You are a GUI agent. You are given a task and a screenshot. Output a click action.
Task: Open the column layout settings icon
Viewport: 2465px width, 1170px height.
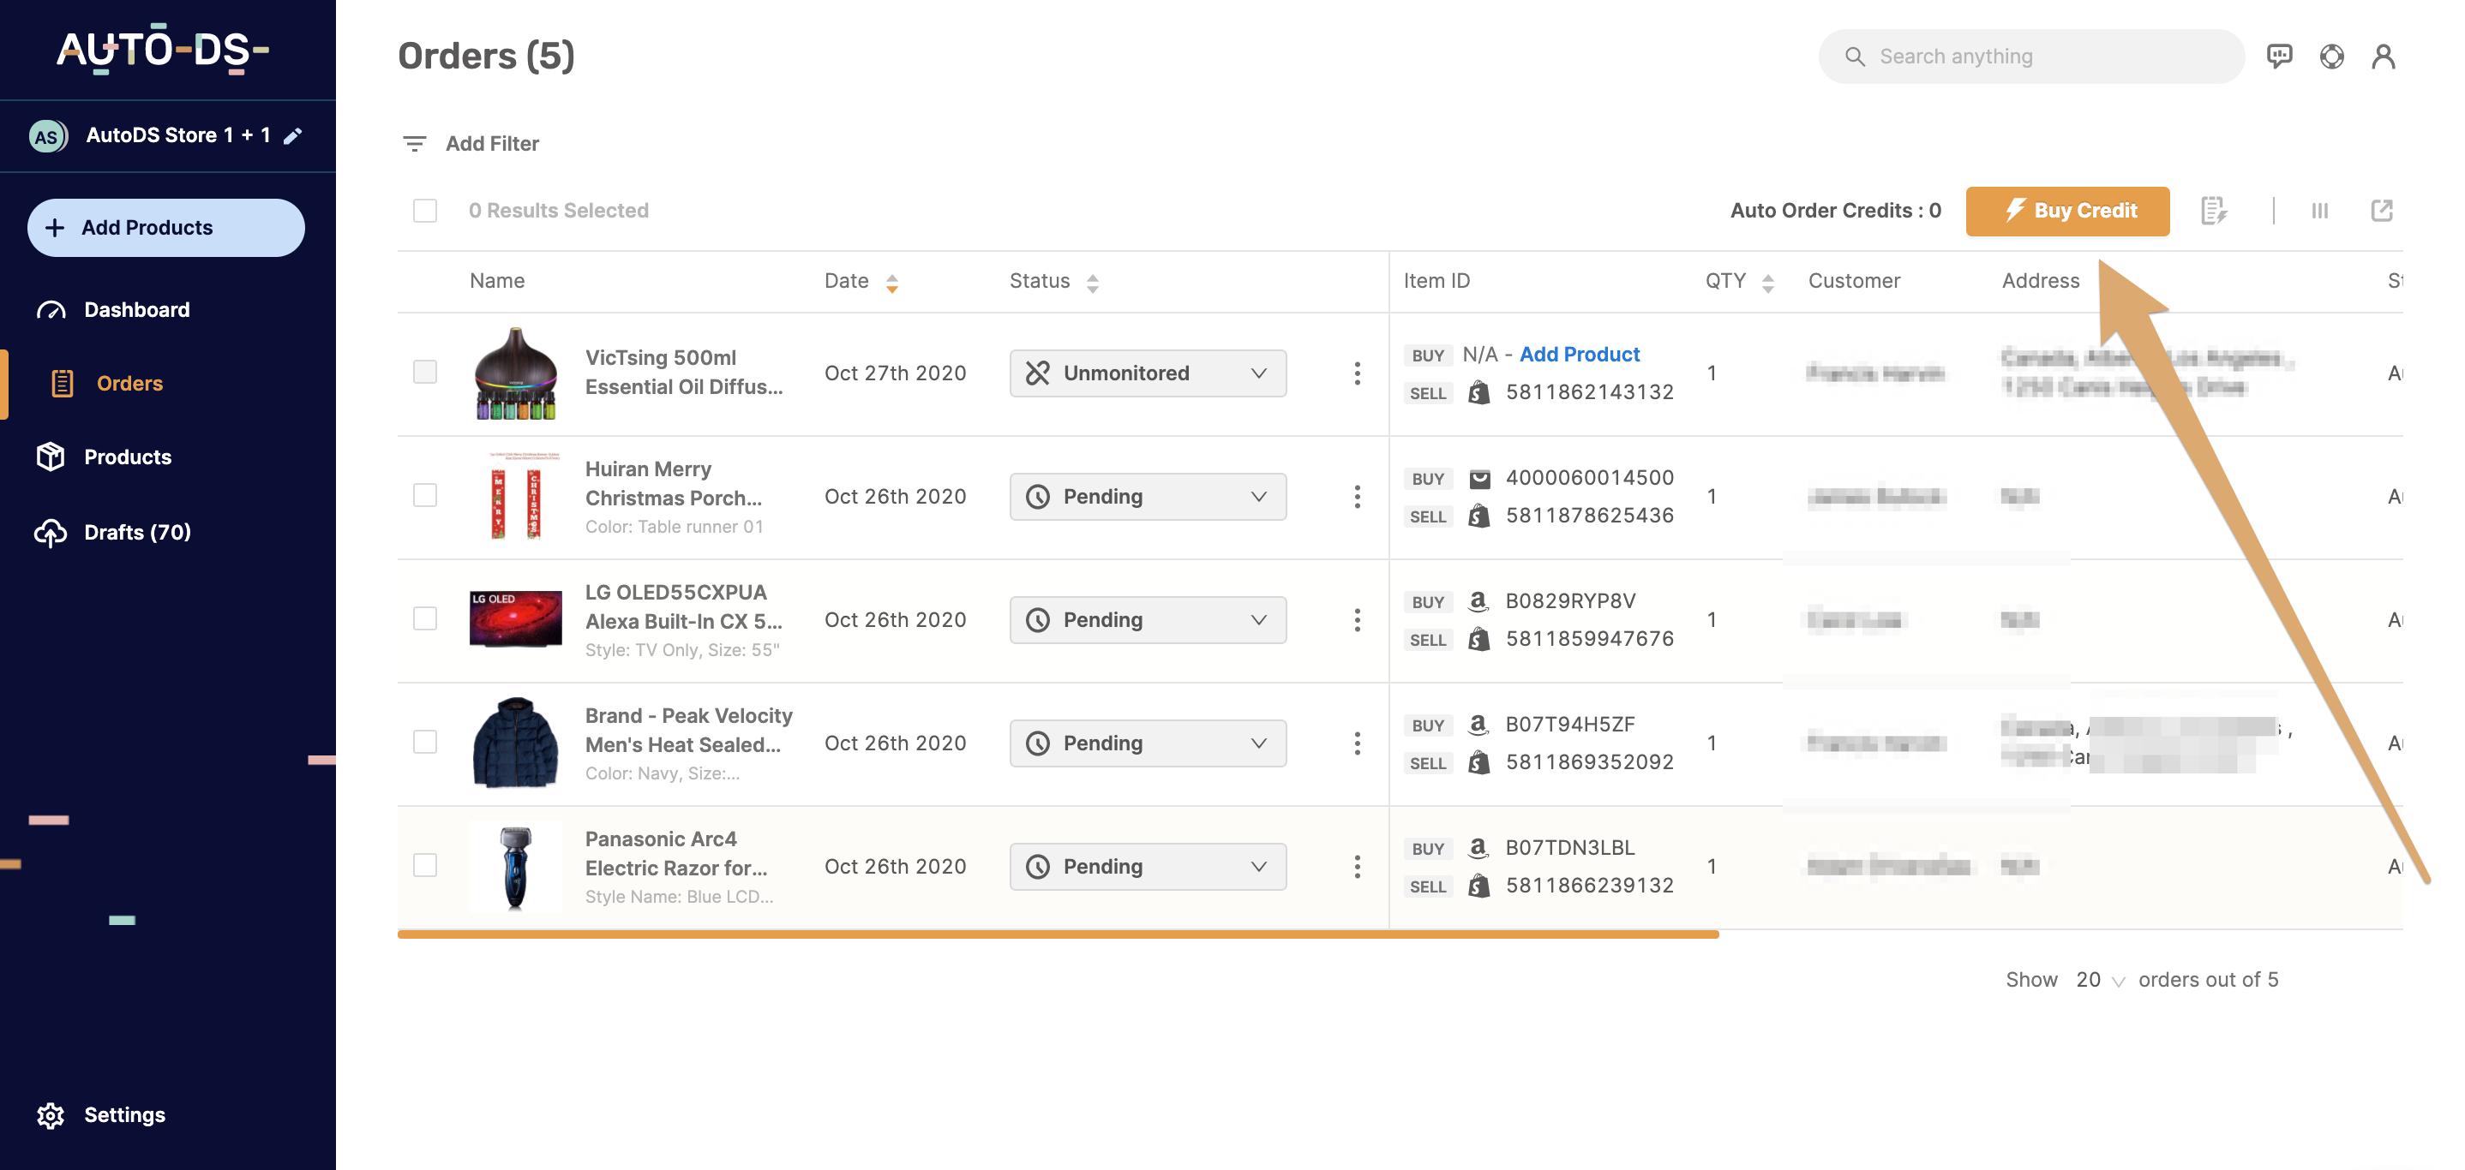click(2319, 211)
